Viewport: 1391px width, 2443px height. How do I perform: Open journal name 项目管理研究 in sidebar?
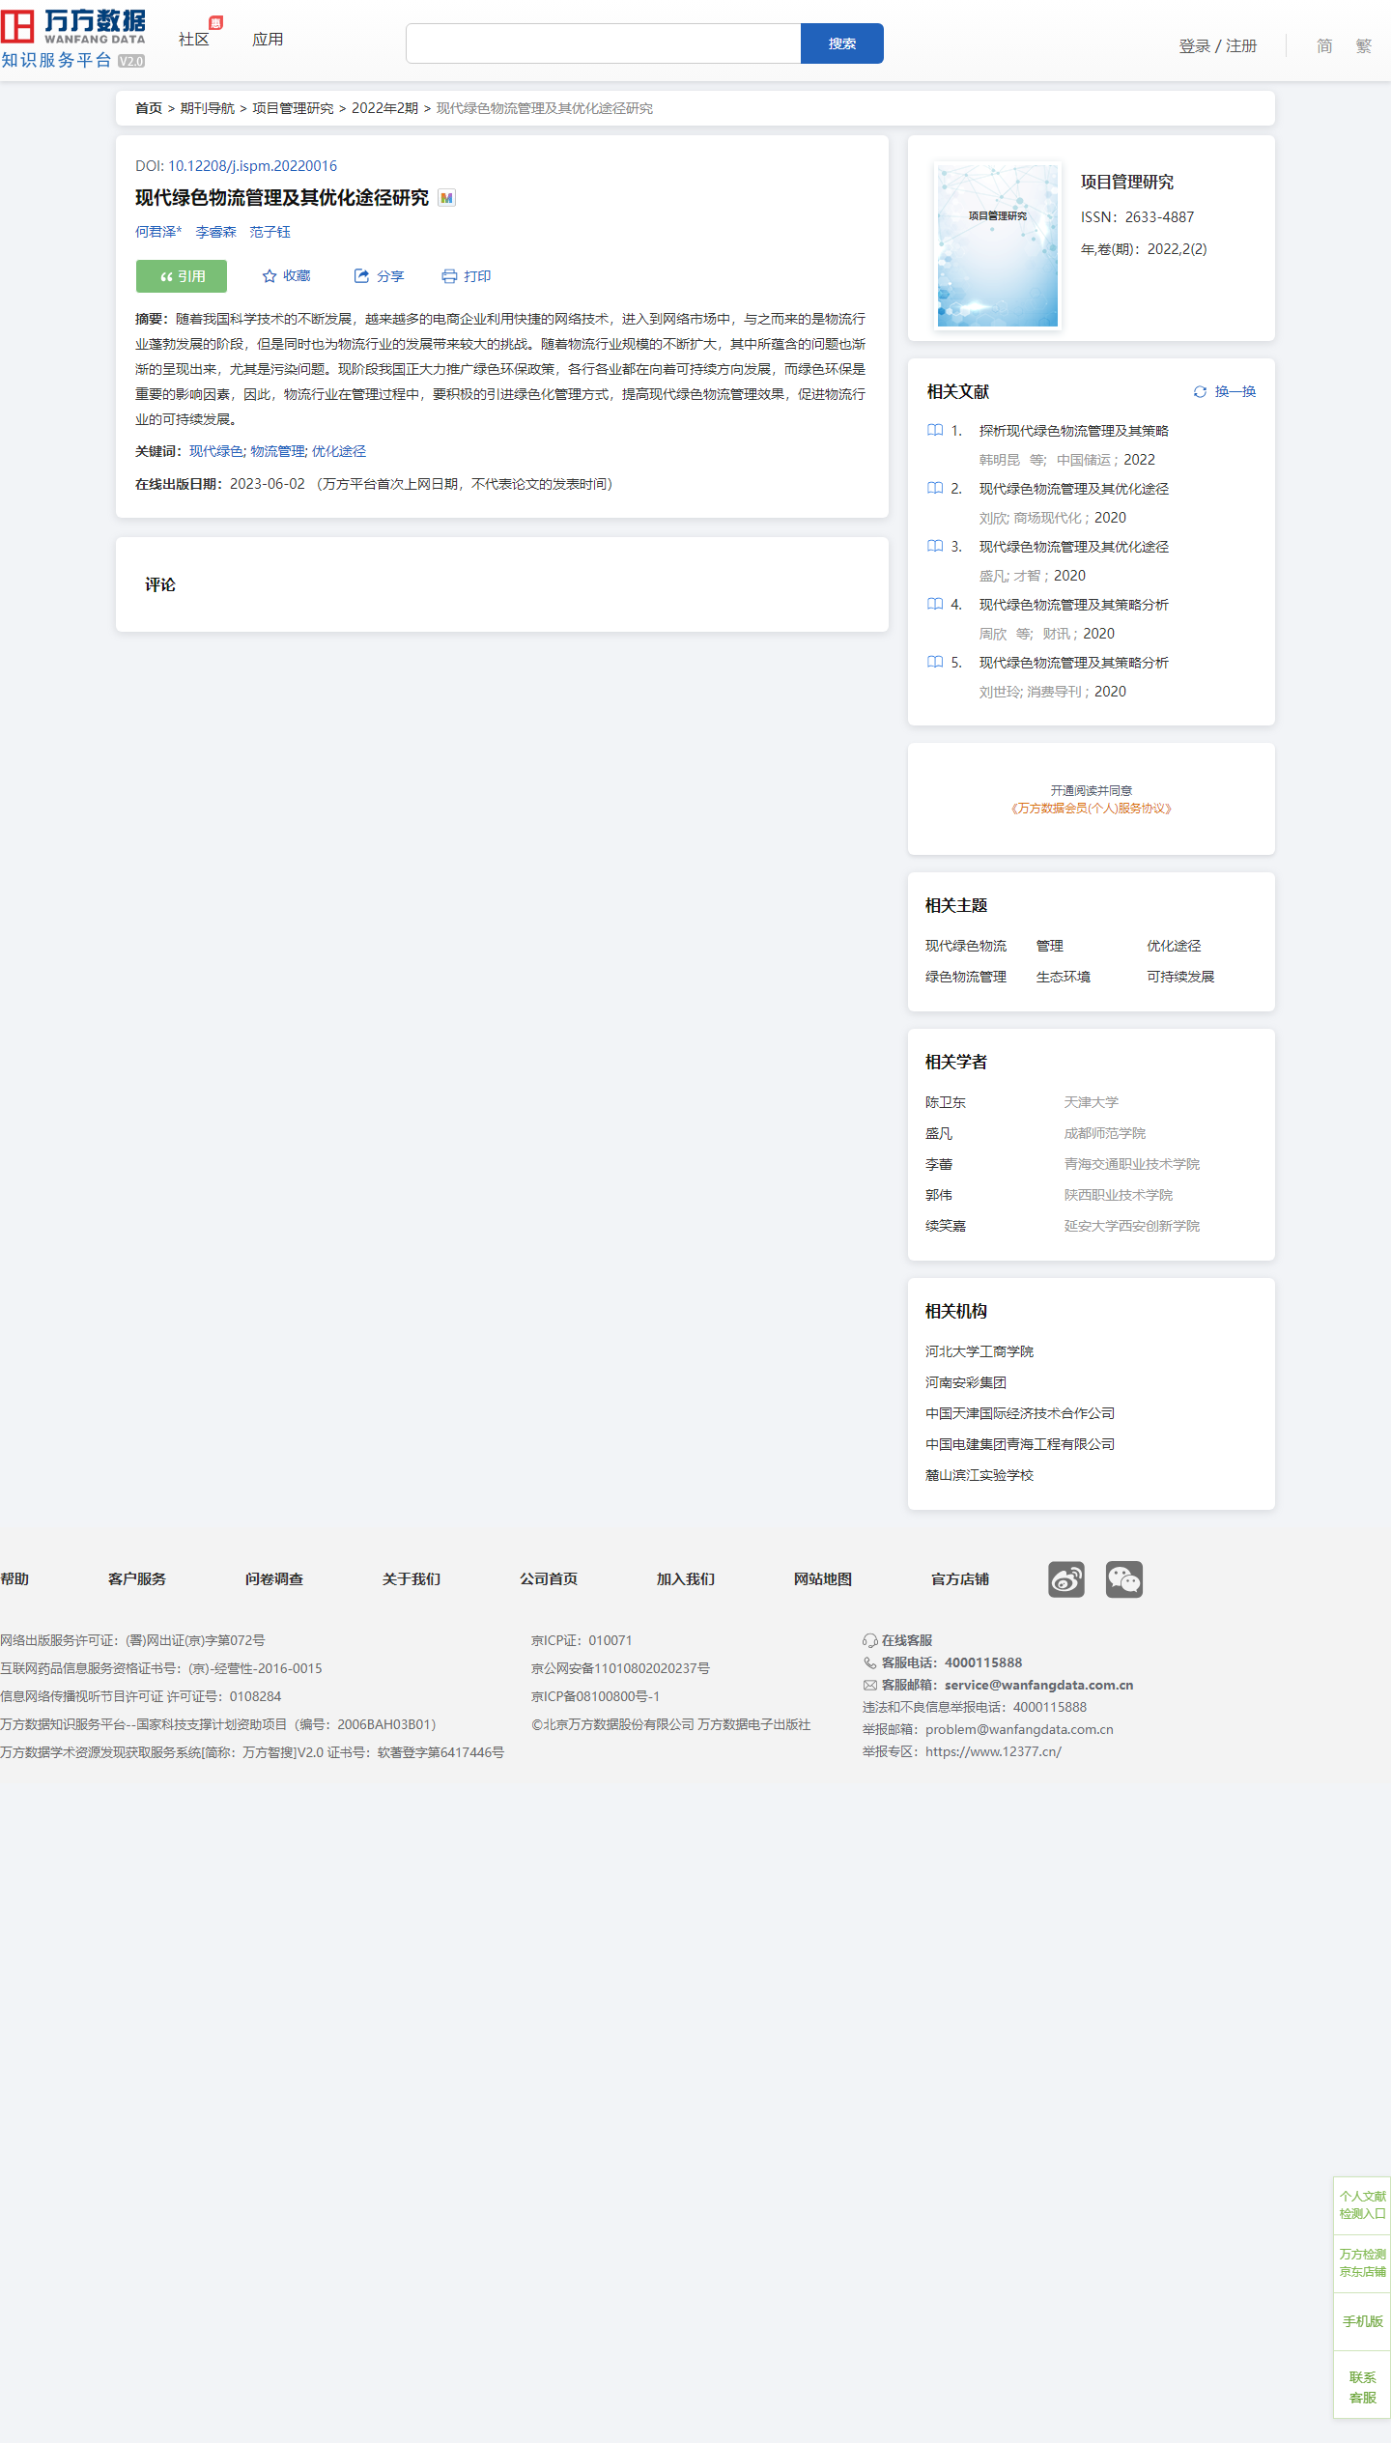(x=1127, y=183)
